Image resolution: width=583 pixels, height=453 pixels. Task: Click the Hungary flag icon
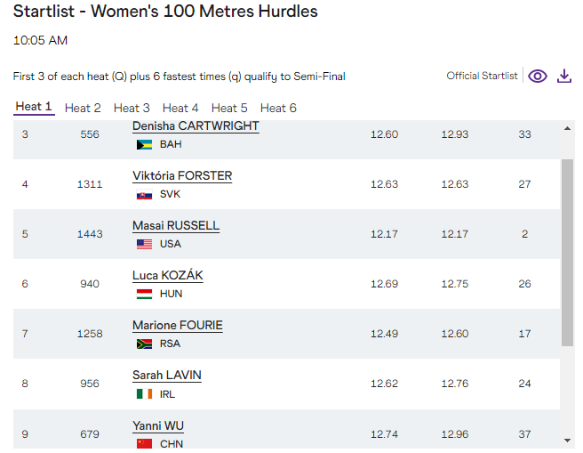pyautogui.click(x=144, y=294)
